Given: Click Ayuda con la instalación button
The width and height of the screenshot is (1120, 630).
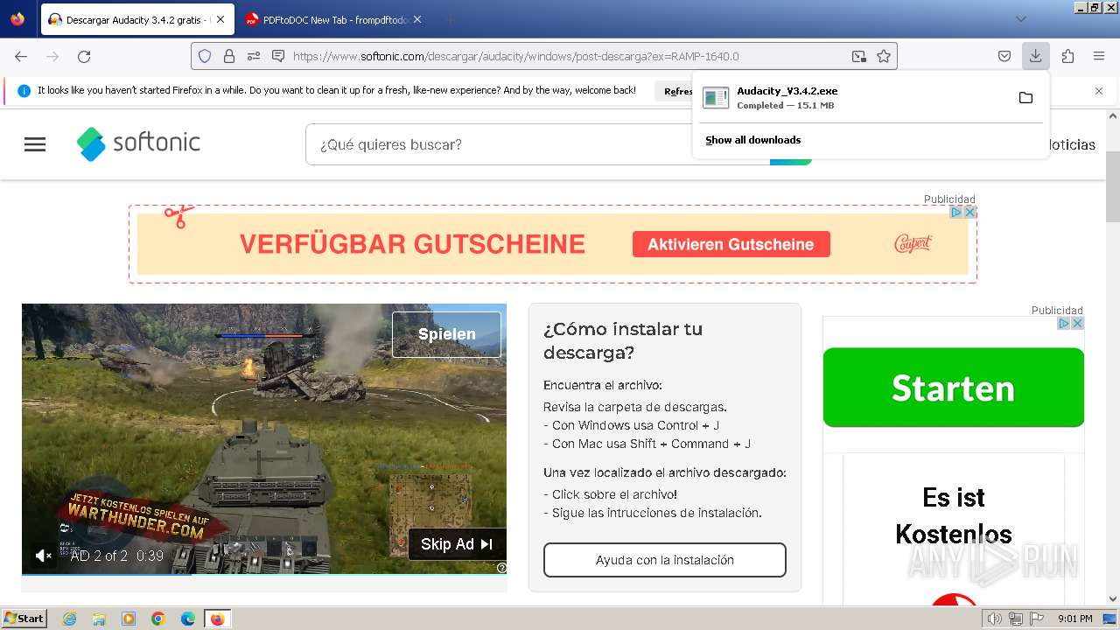Looking at the screenshot, I should 665,560.
